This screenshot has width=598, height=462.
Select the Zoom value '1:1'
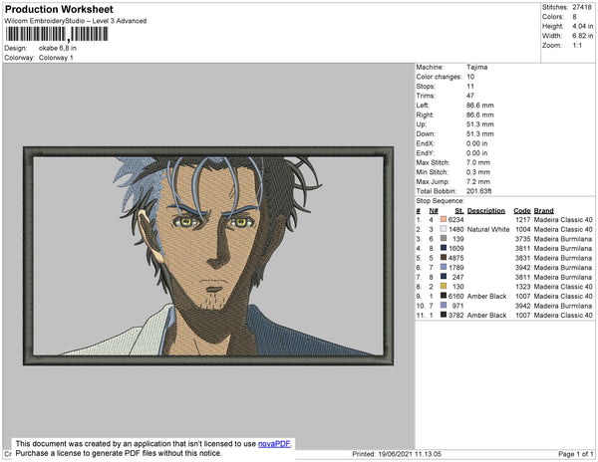point(577,46)
